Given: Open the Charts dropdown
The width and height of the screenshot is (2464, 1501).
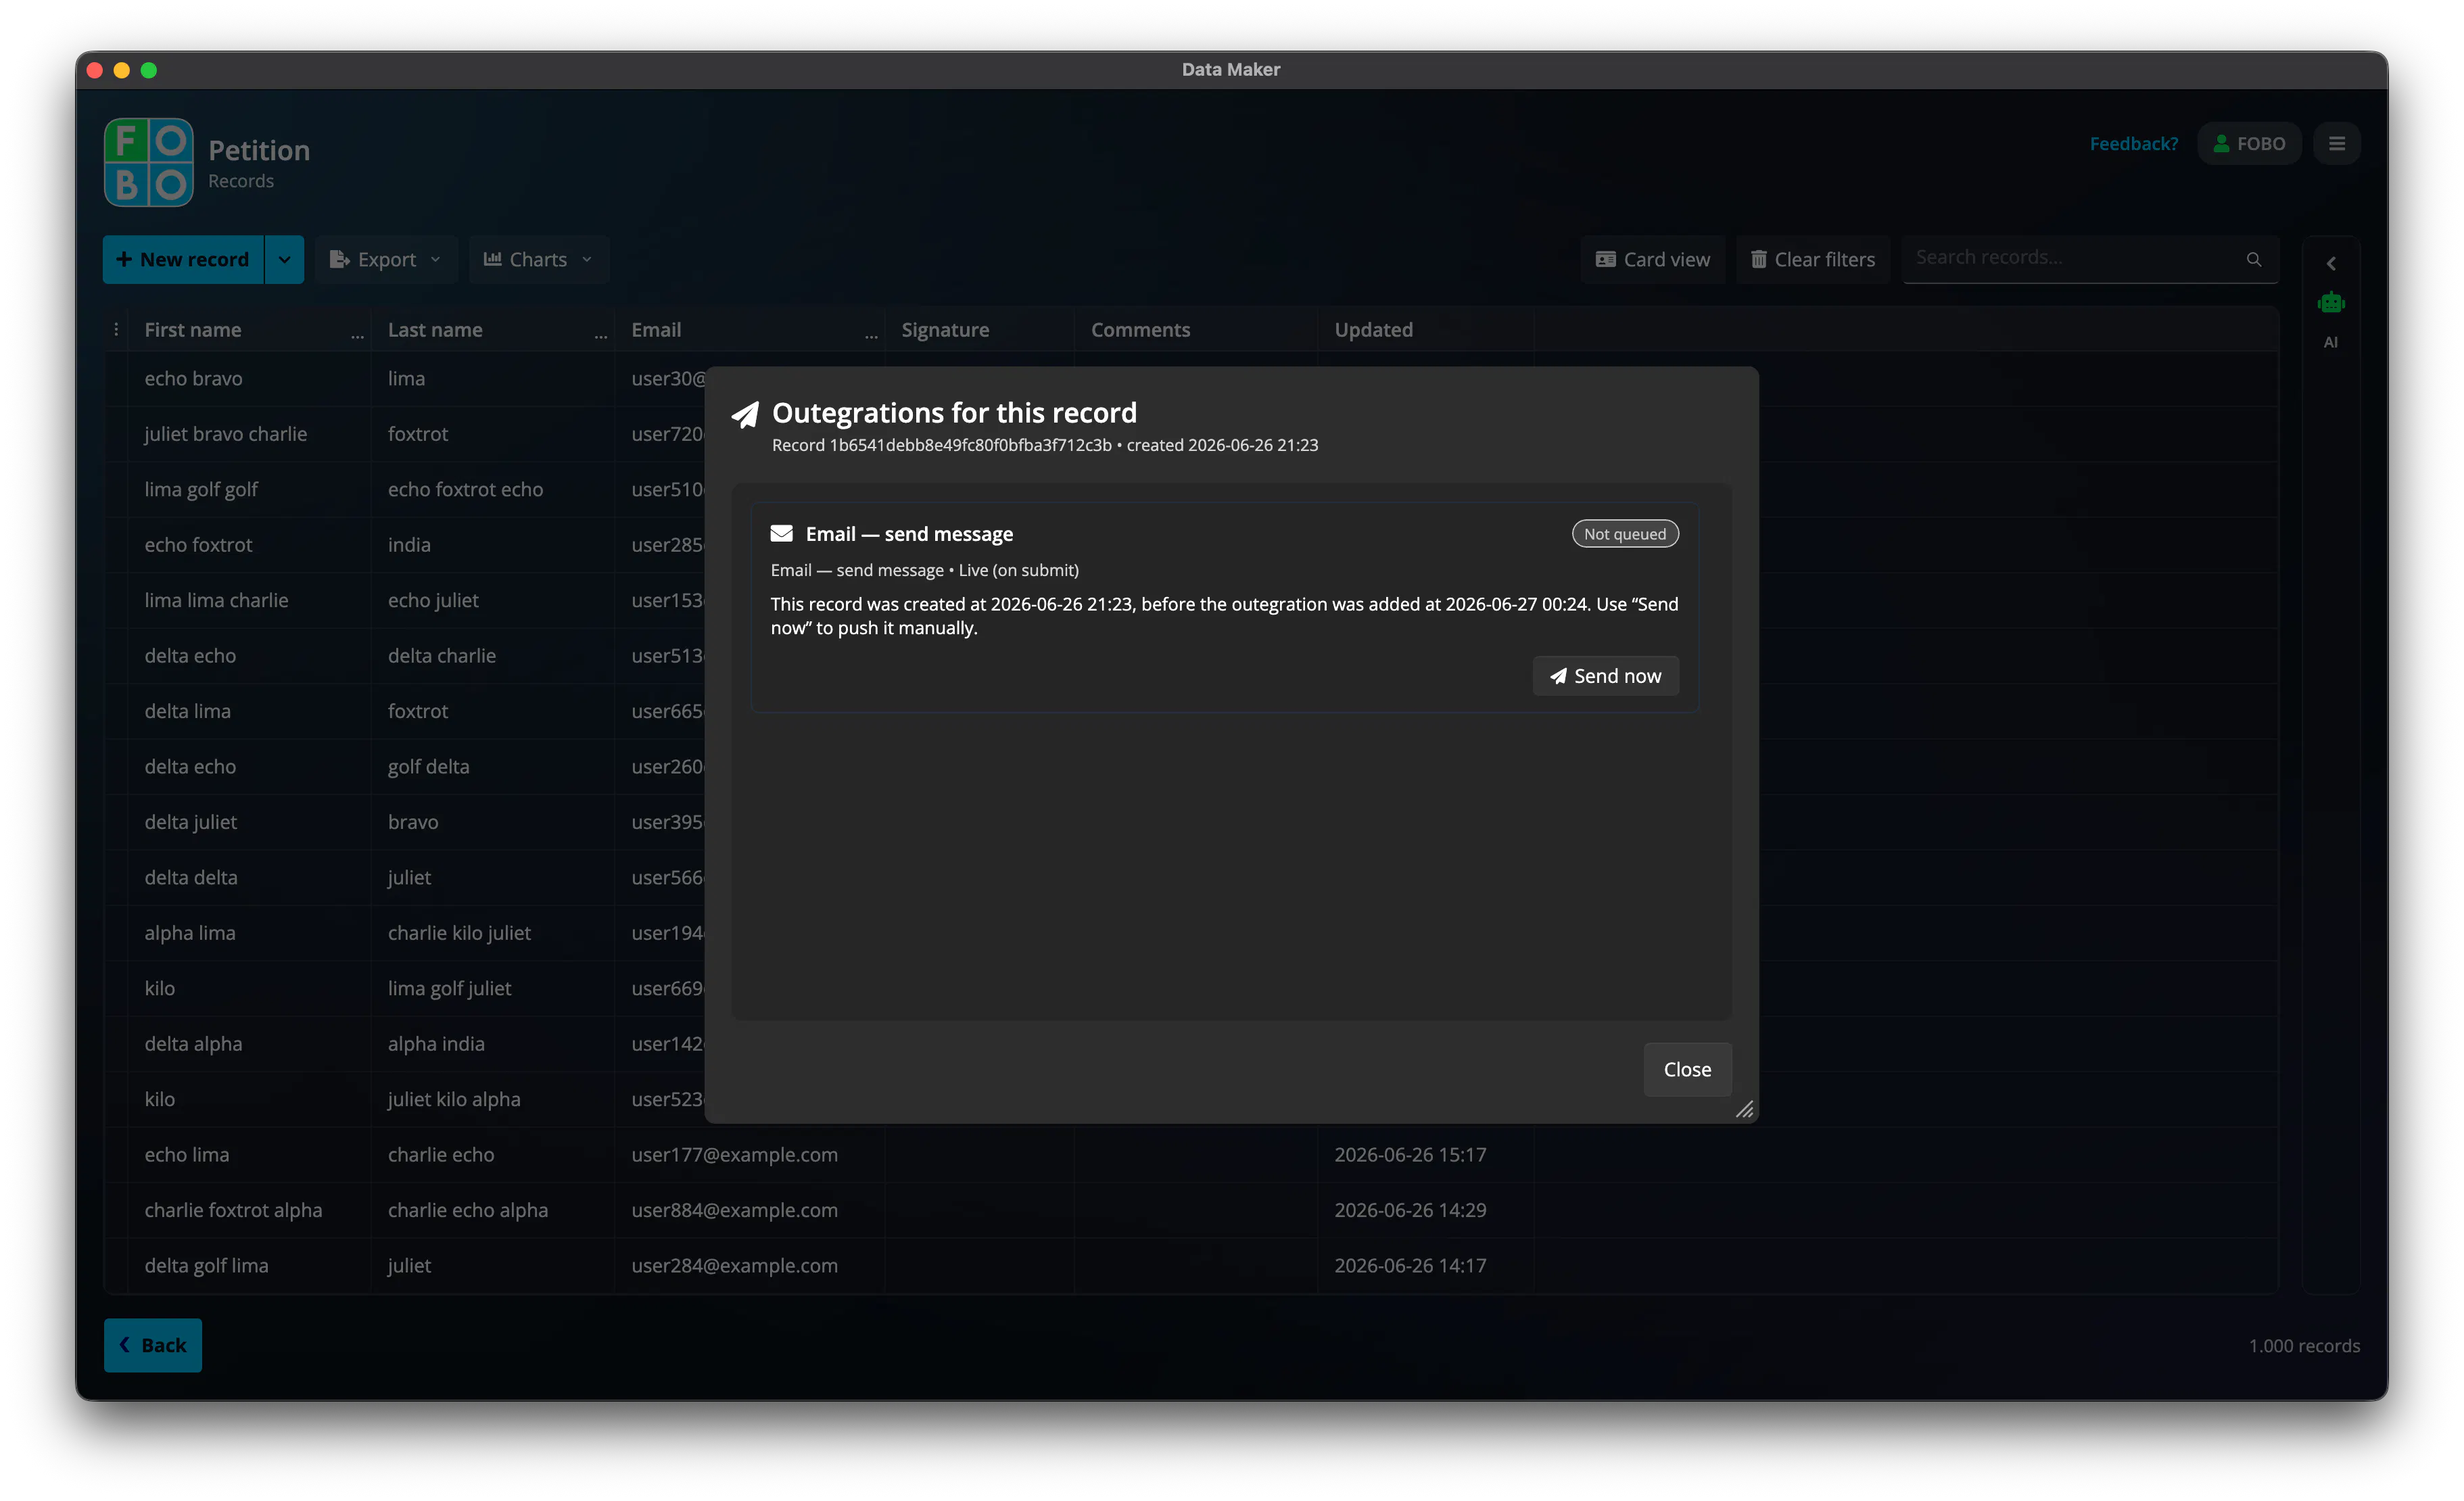Looking at the screenshot, I should pos(538,260).
